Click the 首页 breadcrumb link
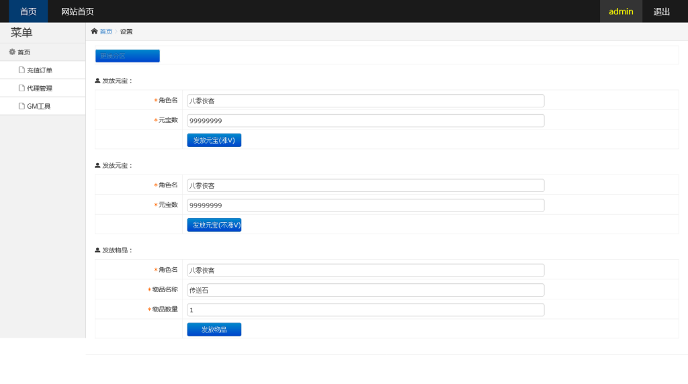 coord(106,32)
